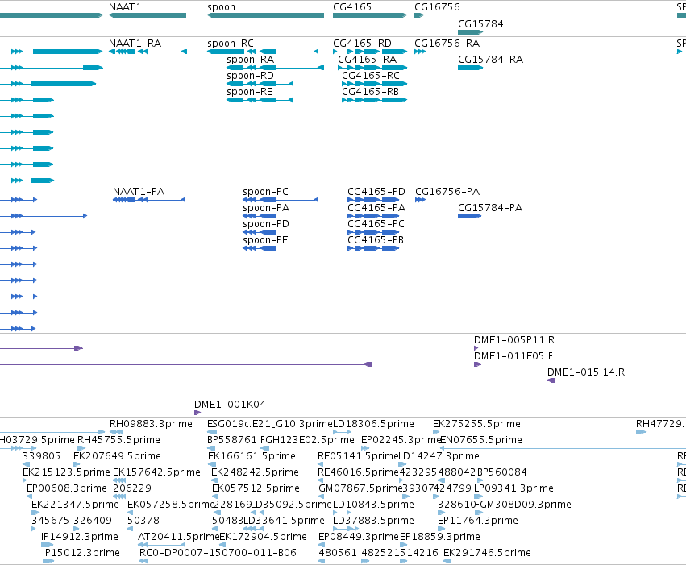Viewport: 686px width, 565px height.
Task: Select the DME1-001K04 clone label
Action: point(230,405)
